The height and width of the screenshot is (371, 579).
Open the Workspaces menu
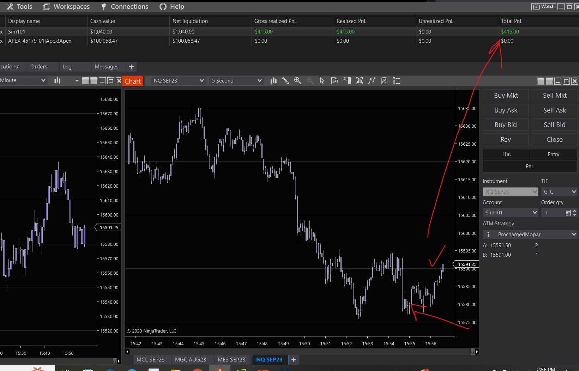(66, 7)
